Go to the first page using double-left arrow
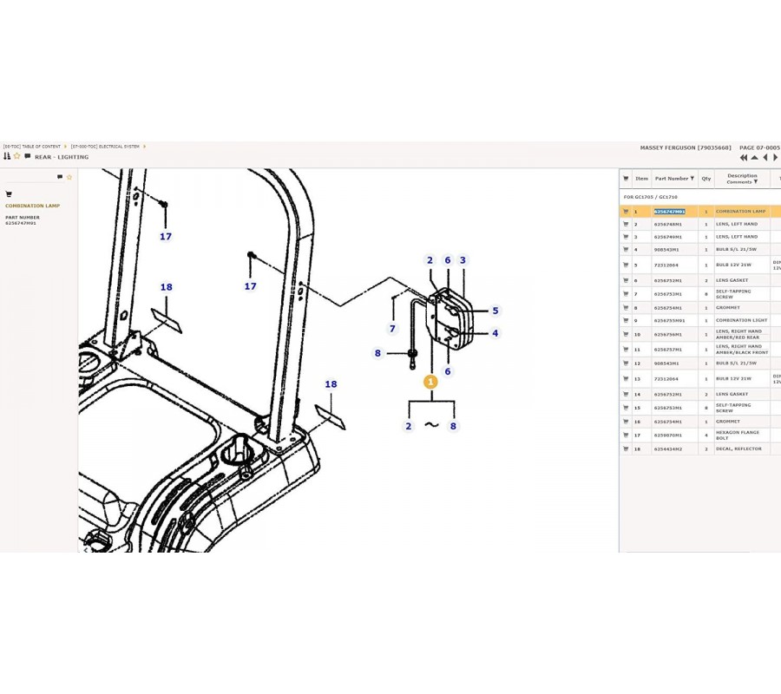781x694 pixels. (x=744, y=158)
